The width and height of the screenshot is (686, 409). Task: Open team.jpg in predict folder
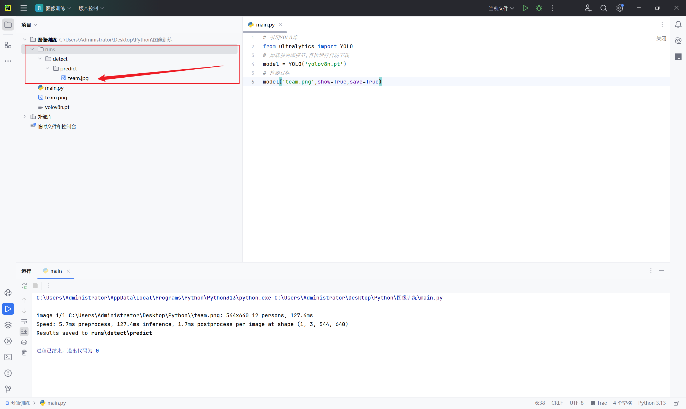78,78
